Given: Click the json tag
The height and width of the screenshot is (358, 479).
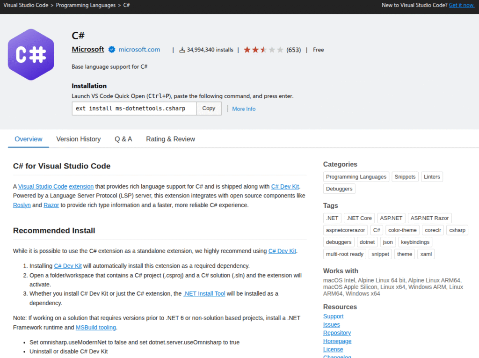Looking at the screenshot, I should tap(388, 242).
